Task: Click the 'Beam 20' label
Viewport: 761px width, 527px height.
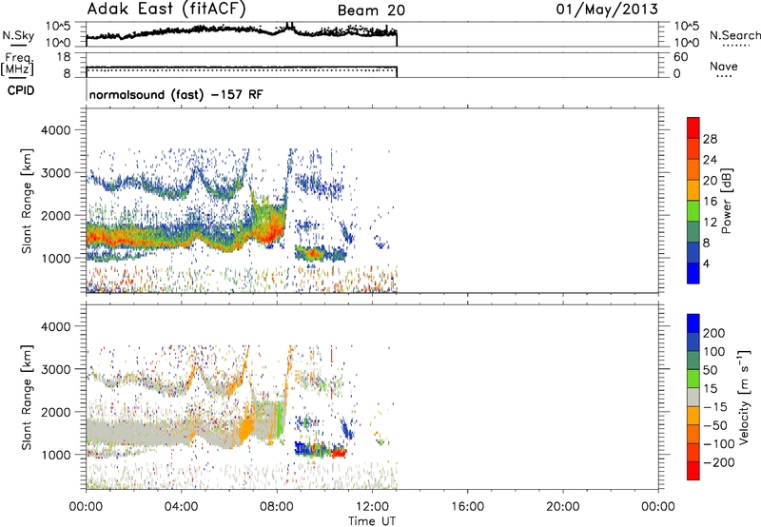Action: [371, 10]
